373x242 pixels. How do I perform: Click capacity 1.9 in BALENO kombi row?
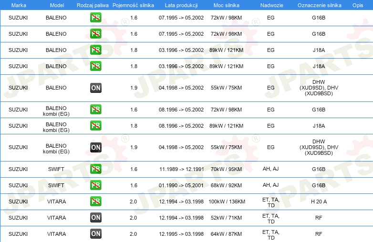pyautogui.click(x=134, y=147)
